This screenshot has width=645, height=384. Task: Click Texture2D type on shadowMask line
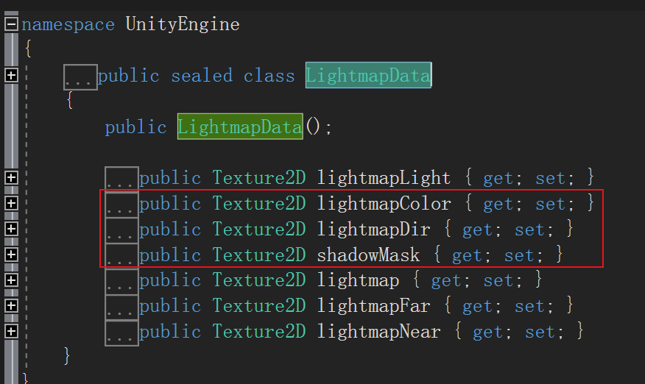click(259, 255)
